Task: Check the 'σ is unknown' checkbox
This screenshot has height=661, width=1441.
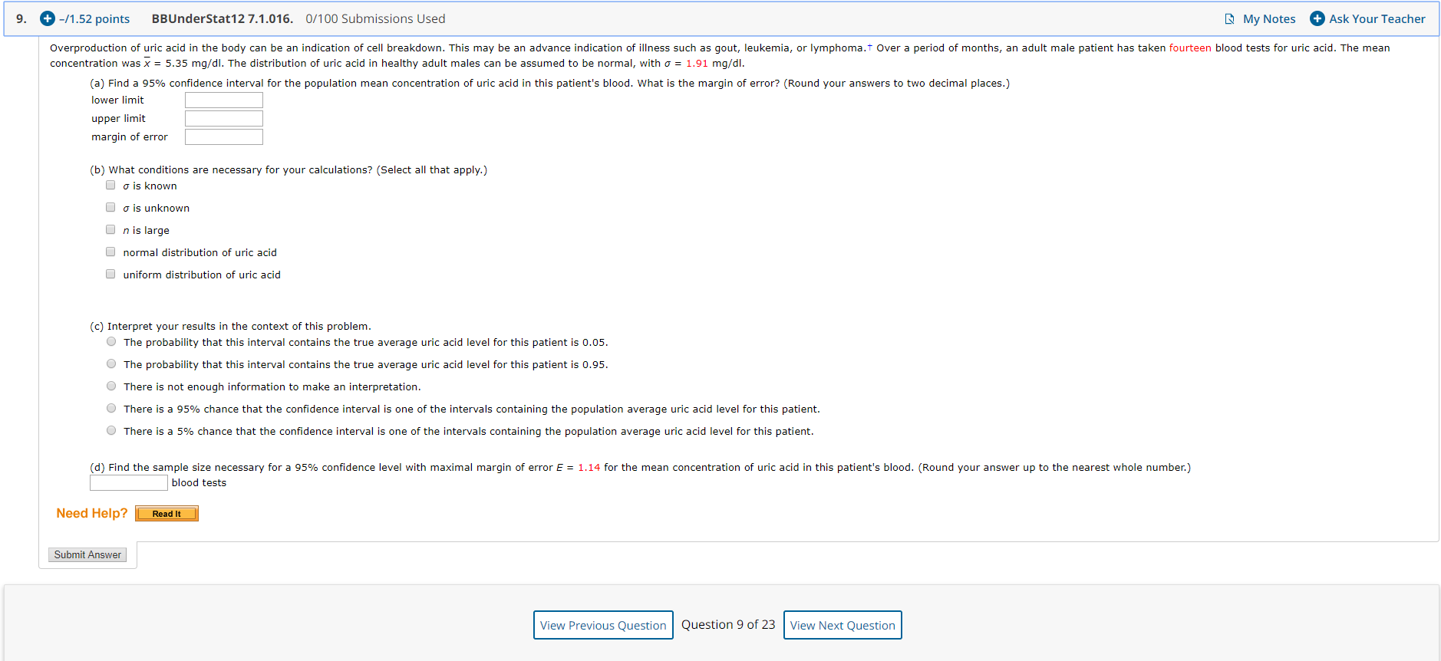Action: pos(110,208)
